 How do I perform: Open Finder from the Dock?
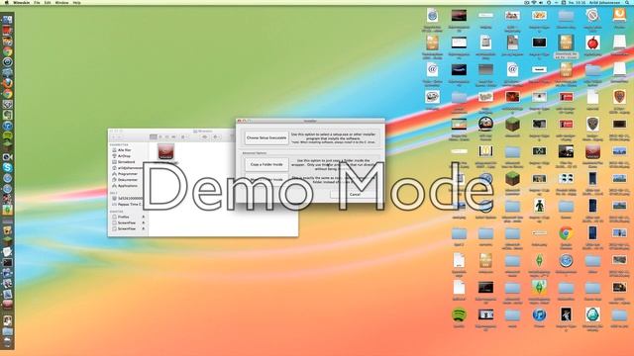[x=7, y=20]
